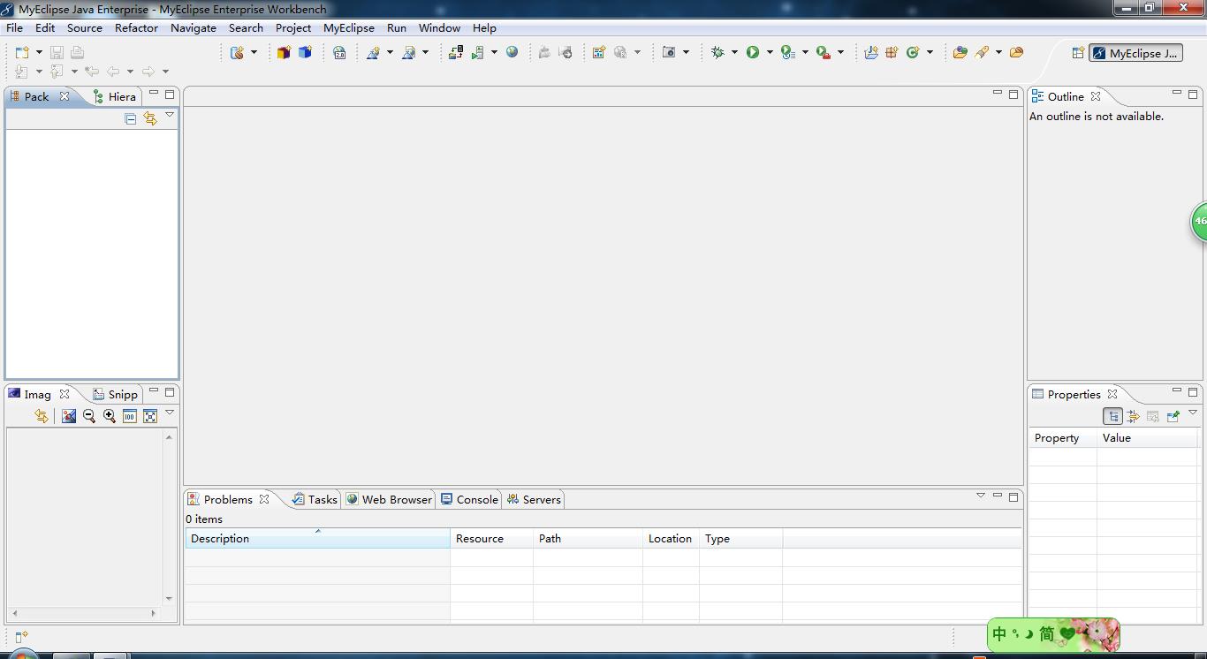The image size is (1207, 659).
Task: Open the Properties view menu triangle
Action: coord(1192,413)
